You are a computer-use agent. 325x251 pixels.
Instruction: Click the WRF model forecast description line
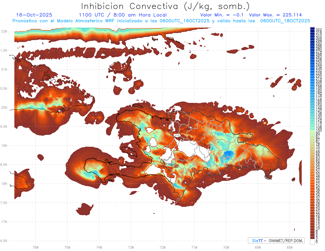pos(161,21)
